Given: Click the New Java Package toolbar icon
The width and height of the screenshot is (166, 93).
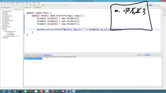Looking at the screenshot, I should 37,5.
